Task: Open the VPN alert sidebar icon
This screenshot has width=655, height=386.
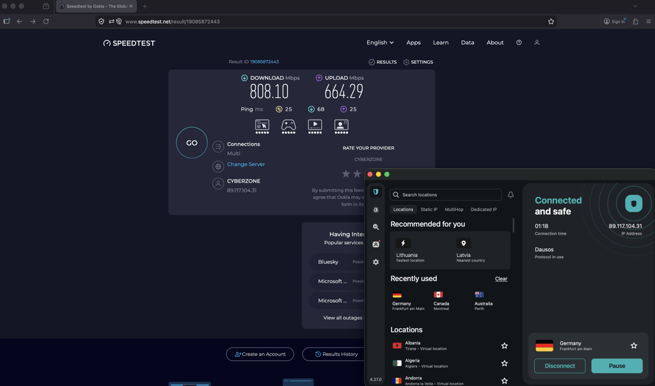Action: coord(375,210)
